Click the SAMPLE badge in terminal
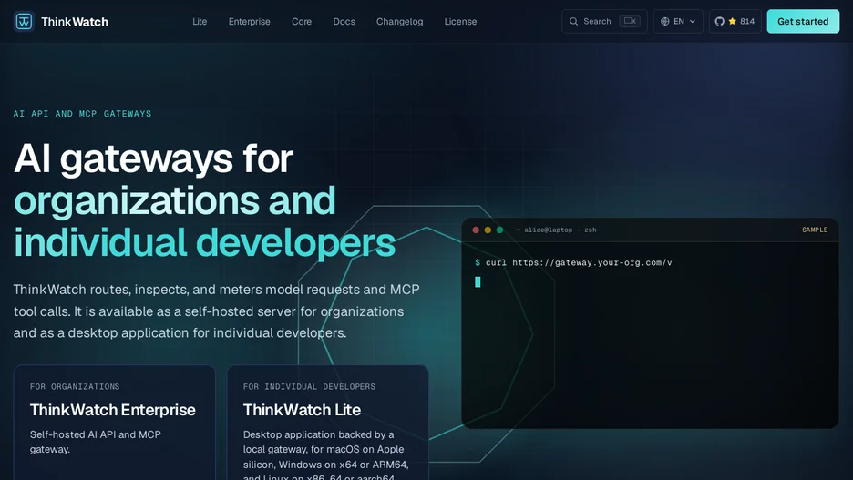Viewport: 853px width, 480px height. pyautogui.click(x=815, y=230)
